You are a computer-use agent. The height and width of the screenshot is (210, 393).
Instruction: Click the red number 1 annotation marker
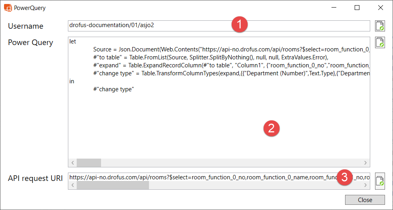coord(239,25)
